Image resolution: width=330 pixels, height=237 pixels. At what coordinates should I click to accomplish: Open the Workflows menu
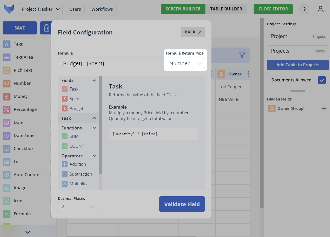102,9
